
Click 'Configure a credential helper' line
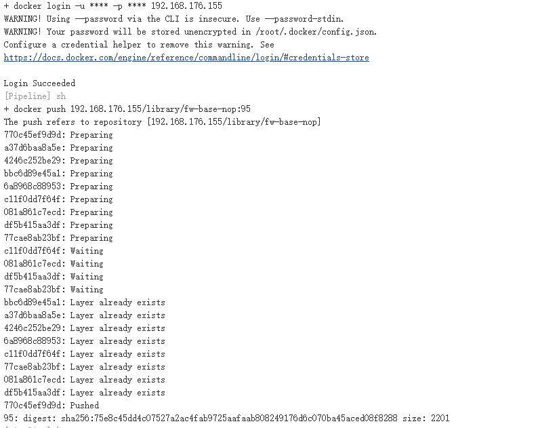tap(138, 45)
